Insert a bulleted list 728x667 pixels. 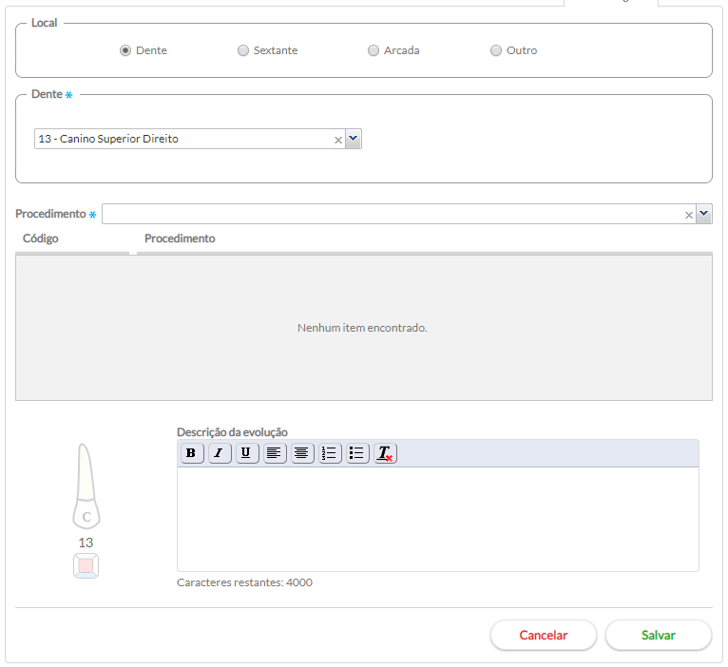click(x=357, y=453)
